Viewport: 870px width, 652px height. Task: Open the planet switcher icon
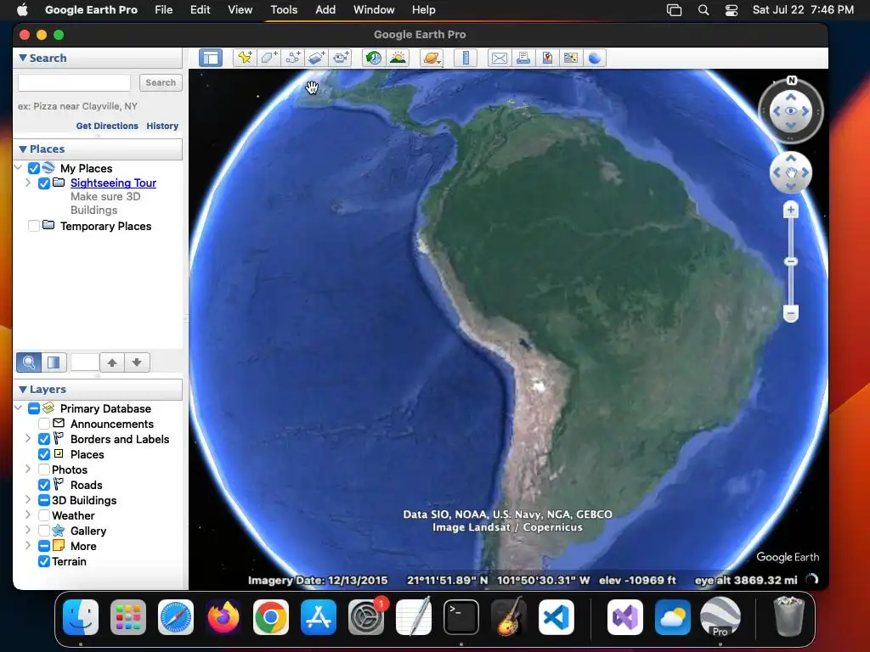click(x=432, y=58)
